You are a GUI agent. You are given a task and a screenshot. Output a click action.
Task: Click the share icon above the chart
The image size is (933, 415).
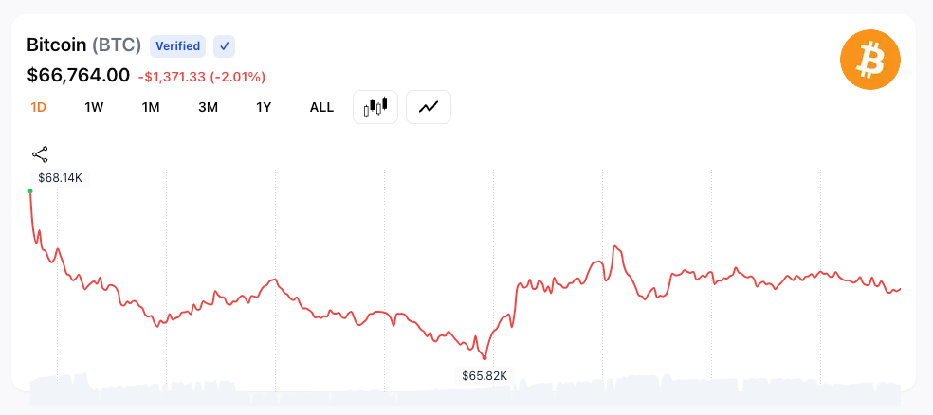40,154
